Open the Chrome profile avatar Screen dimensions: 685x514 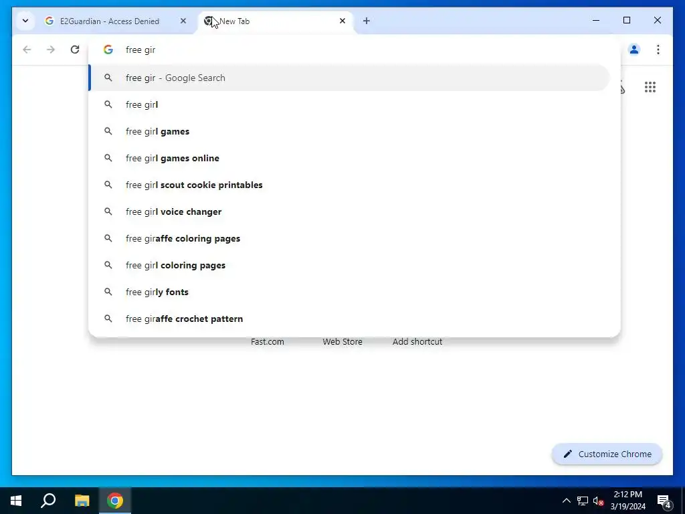pyautogui.click(x=634, y=50)
